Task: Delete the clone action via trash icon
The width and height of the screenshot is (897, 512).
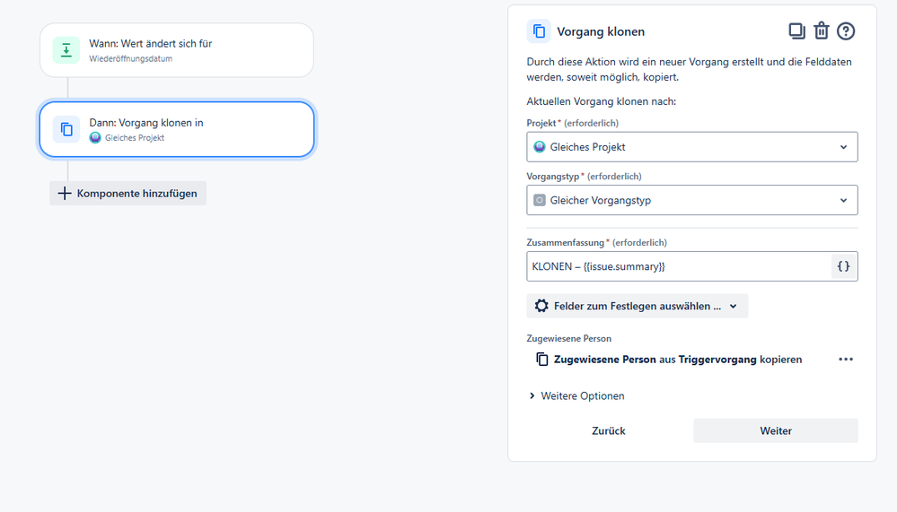Action: coord(821,31)
